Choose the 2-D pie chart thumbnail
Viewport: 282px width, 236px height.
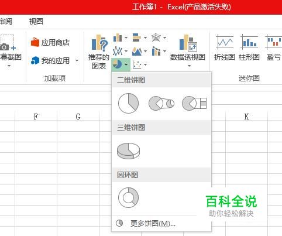[128, 103]
